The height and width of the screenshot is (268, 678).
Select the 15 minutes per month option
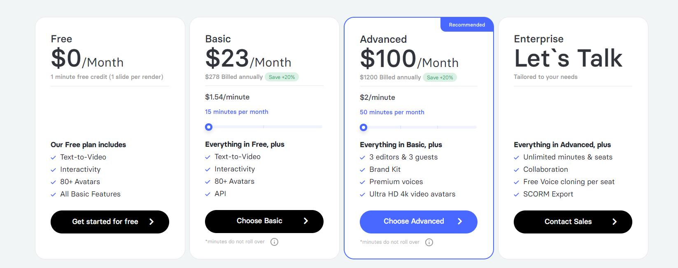pyautogui.click(x=236, y=111)
